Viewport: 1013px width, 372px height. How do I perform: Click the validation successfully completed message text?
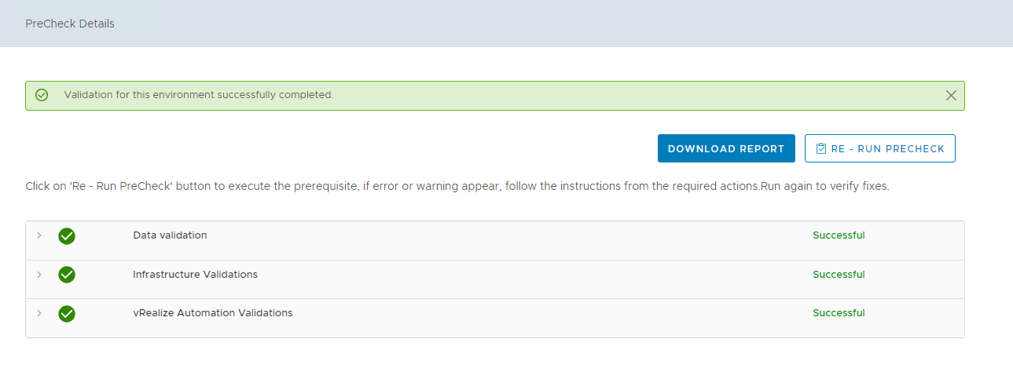pyautogui.click(x=199, y=95)
